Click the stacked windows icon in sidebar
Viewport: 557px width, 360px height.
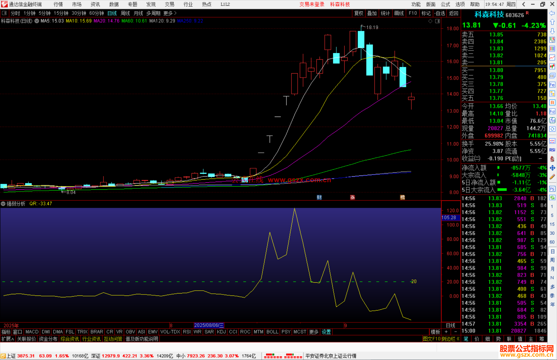coord(552,76)
